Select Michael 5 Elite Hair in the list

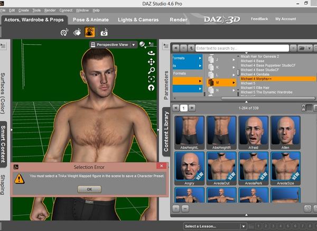tap(255, 88)
